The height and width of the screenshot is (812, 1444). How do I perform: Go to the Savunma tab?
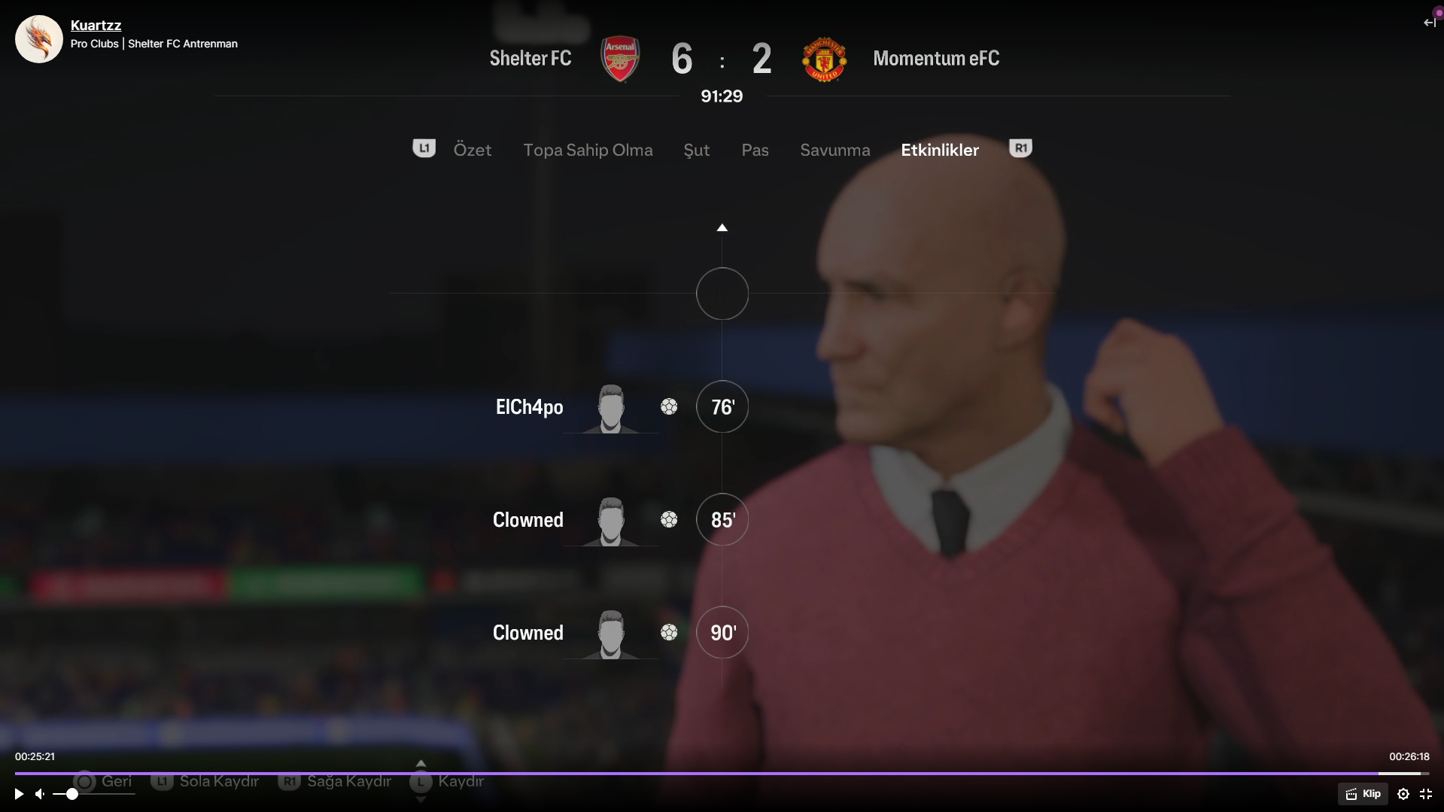coord(835,150)
